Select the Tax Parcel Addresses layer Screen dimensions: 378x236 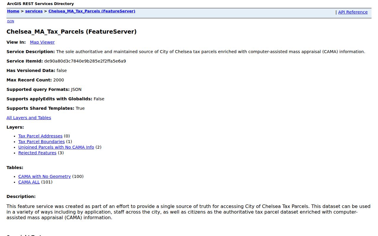click(40, 136)
